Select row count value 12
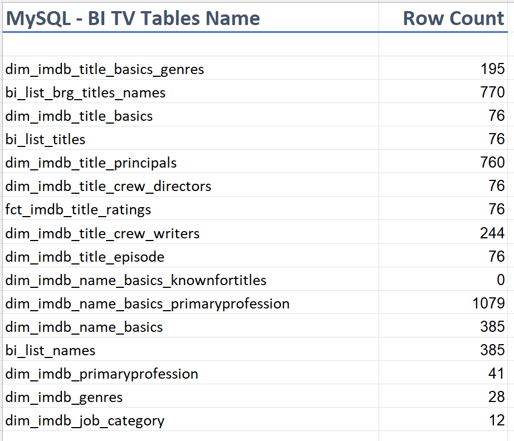The width and height of the screenshot is (514, 441). [x=443, y=419]
